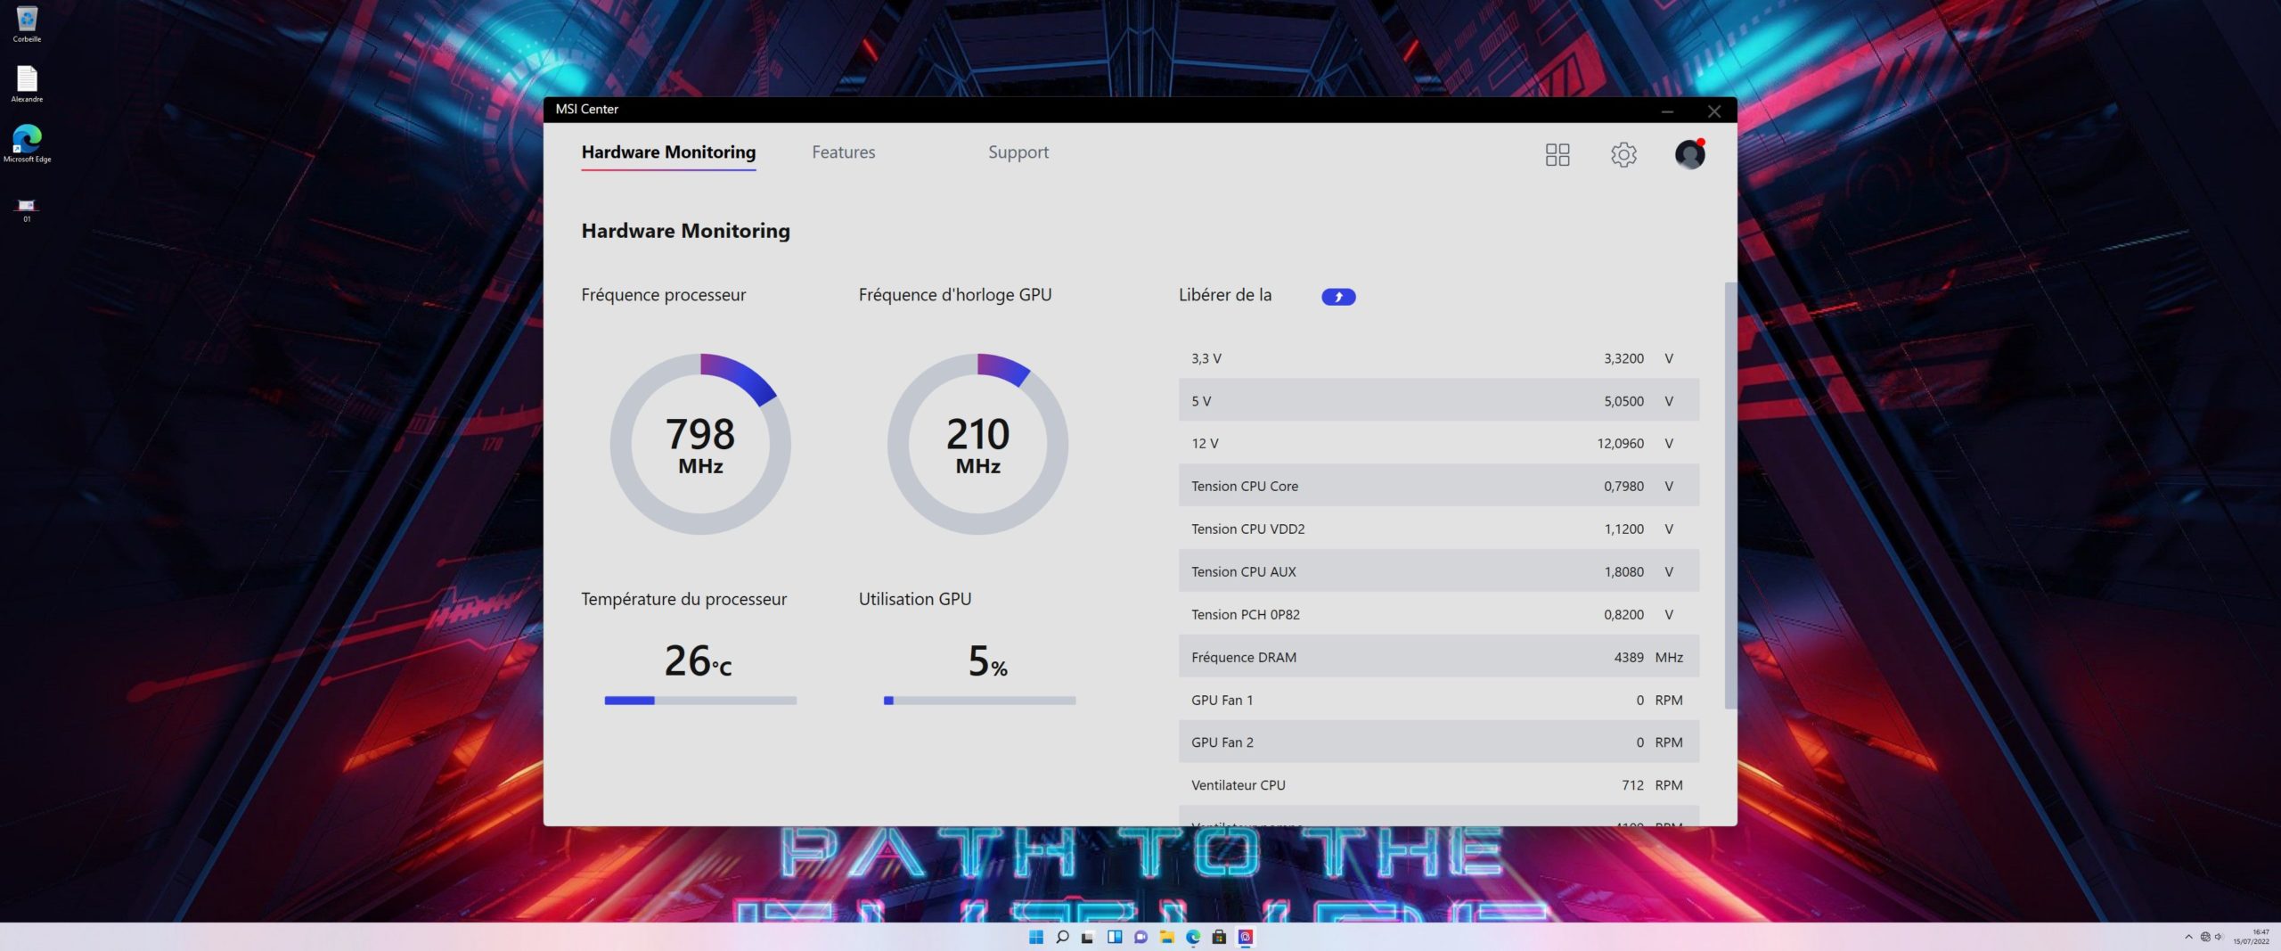Open Corbeille recycle bin desktop icon

click(x=27, y=24)
